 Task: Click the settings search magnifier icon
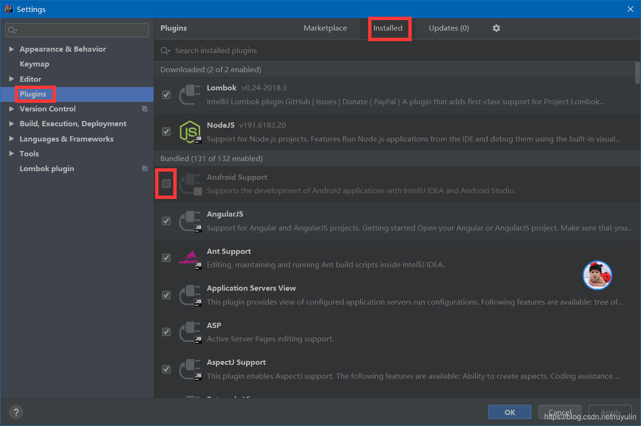tap(12, 30)
